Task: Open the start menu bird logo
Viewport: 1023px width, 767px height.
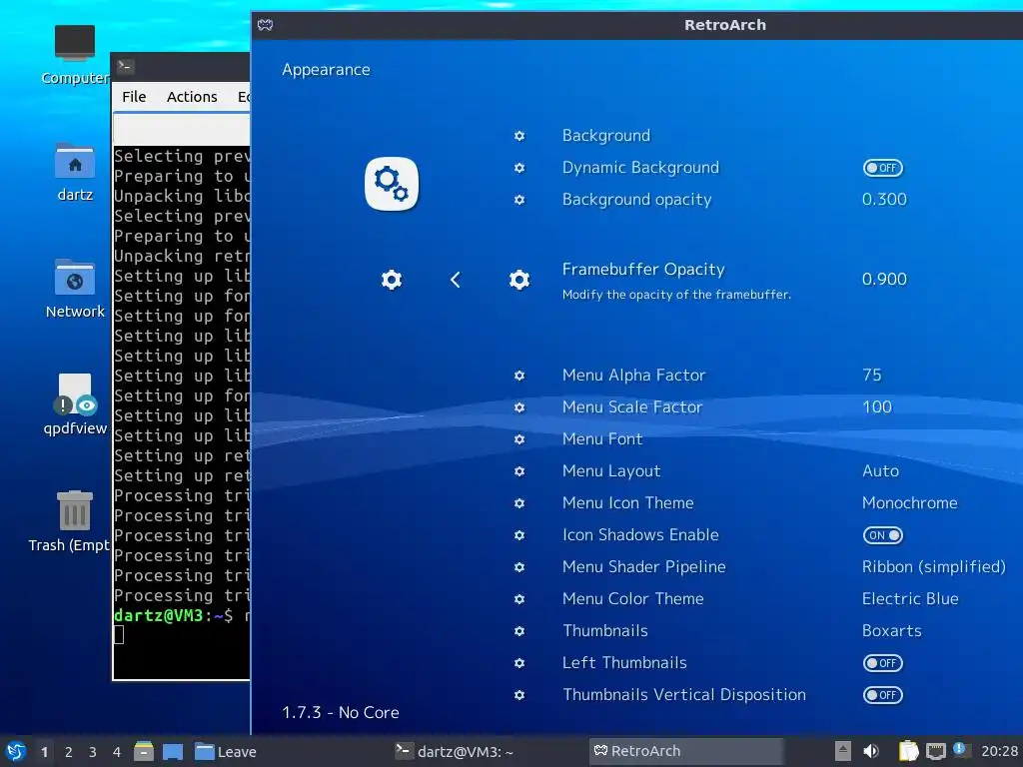Action: point(16,751)
